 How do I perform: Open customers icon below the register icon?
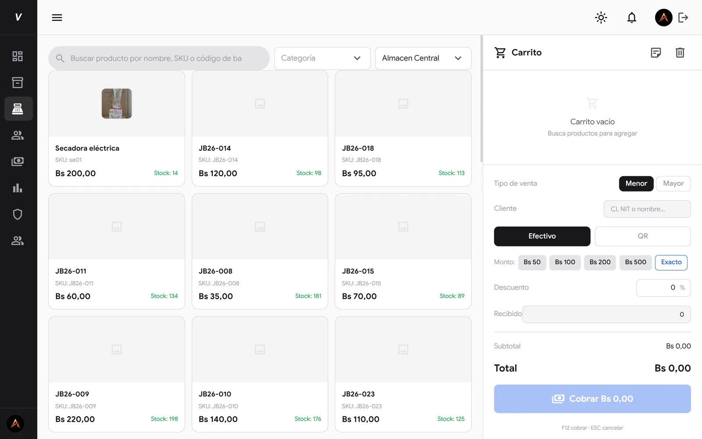18,135
